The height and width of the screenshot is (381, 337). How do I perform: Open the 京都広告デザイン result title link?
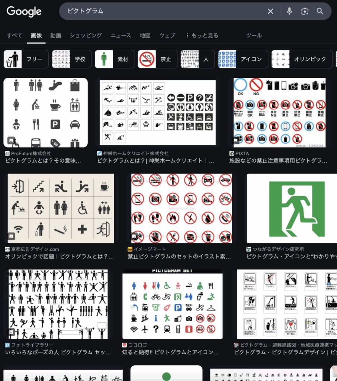click(x=60, y=257)
